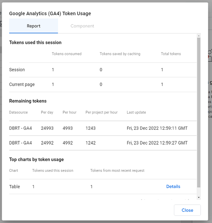Image resolution: width=212 pixels, height=223 pixels.
Task: Click the 'Per project per hour' column header
Action: [x=102, y=112]
